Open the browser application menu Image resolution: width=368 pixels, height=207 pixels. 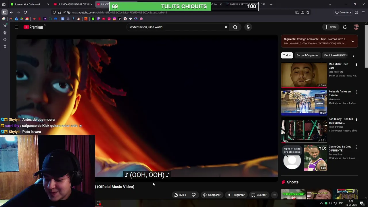(363, 12)
